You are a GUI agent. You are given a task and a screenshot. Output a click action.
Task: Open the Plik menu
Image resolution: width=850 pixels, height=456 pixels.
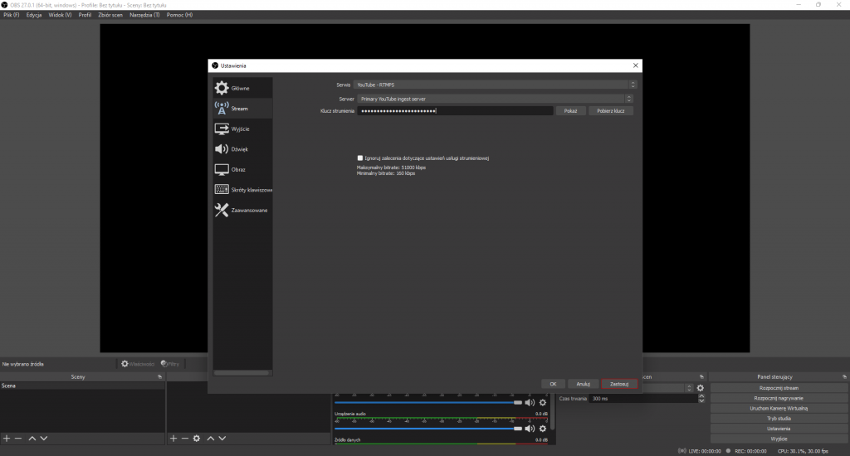(12, 15)
